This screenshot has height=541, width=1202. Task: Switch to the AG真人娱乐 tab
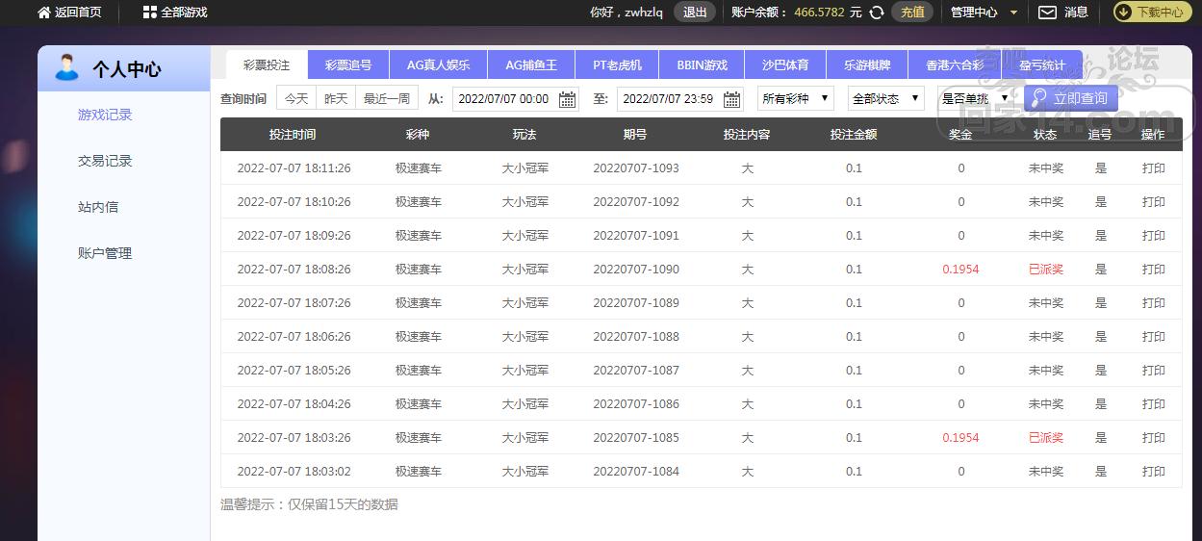pyautogui.click(x=438, y=65)
